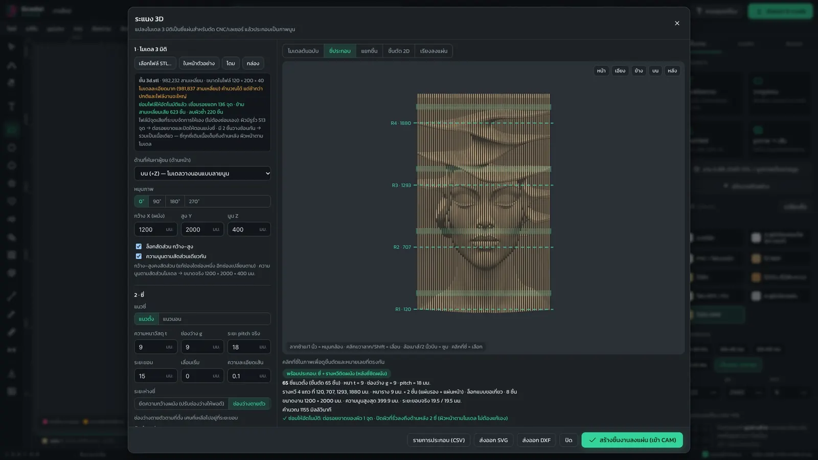This screenshot has width=818, height=460.
Task: Click the เลือกไฟล์ STL... button
Action: pyautogui.click(x=155, y=63)
